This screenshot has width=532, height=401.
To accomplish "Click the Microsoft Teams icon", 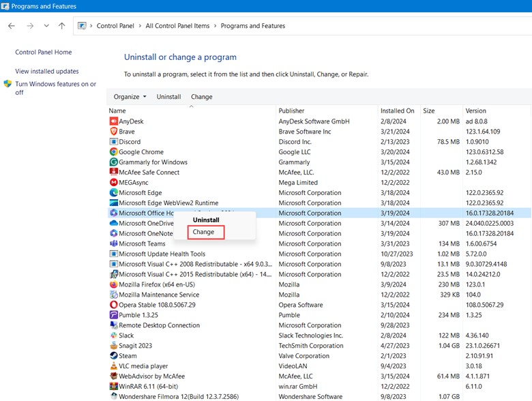I will [114, 243].
